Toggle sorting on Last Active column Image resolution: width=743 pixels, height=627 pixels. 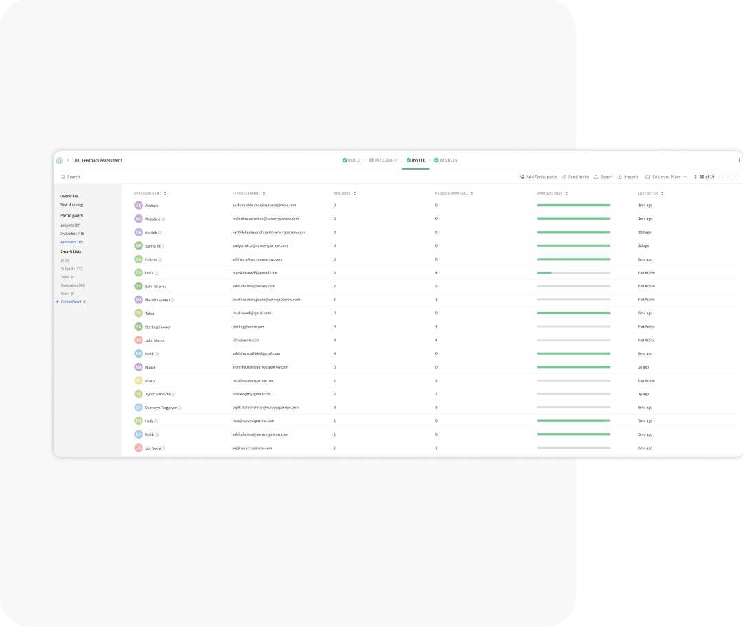click(663, 193)
